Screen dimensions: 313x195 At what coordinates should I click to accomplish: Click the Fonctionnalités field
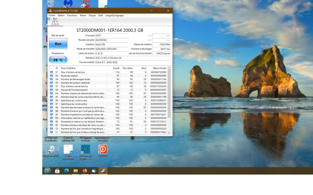click(x=133, y=62)
